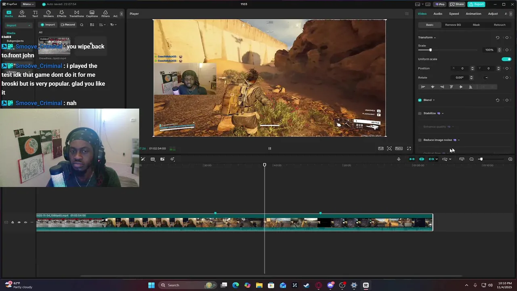Switch to the Animation tab

473,14
